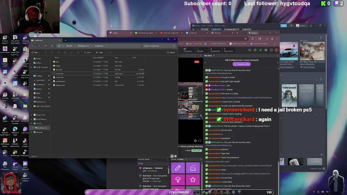The image size is (347, 195).
Task: Open the Twitch help question icon
Action: pyautogui.click(x=255, y=50)
